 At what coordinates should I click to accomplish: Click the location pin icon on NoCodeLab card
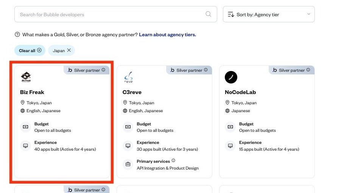point(227,102)
